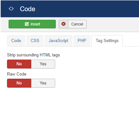139x130 pixels.
Task: Click the "Strip surrounding HTML tags" label
Action: point(33,55)
